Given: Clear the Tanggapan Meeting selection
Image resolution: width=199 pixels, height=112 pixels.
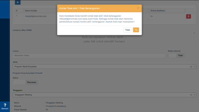Looking at the screenshot, I should pos(191,95).
